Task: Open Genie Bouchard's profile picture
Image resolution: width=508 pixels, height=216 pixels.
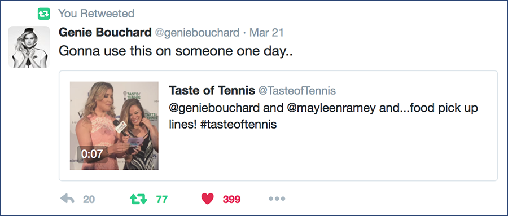Action: 29,47
